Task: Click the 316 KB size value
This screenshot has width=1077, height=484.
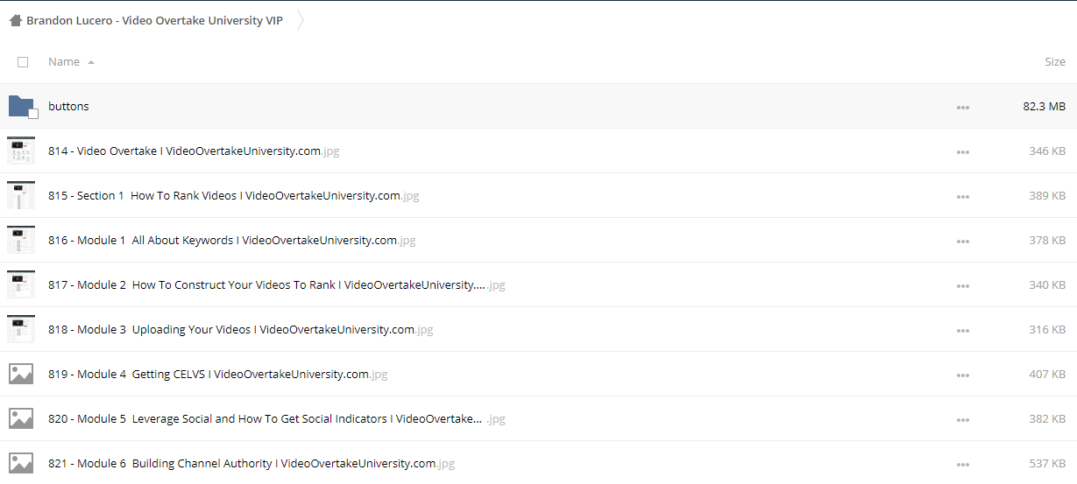Action: [1047, 329]
